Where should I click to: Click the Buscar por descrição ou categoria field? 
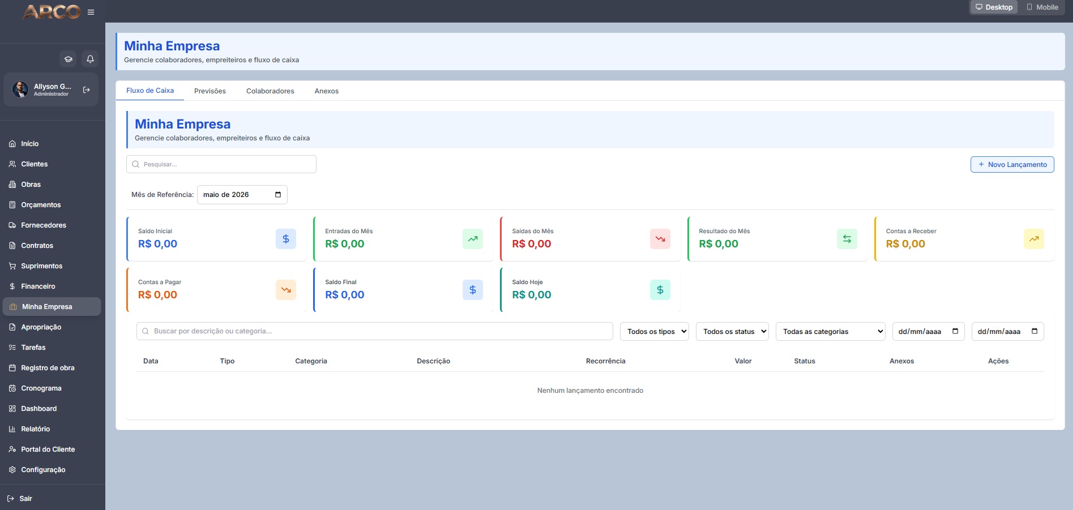pos(375,331)
